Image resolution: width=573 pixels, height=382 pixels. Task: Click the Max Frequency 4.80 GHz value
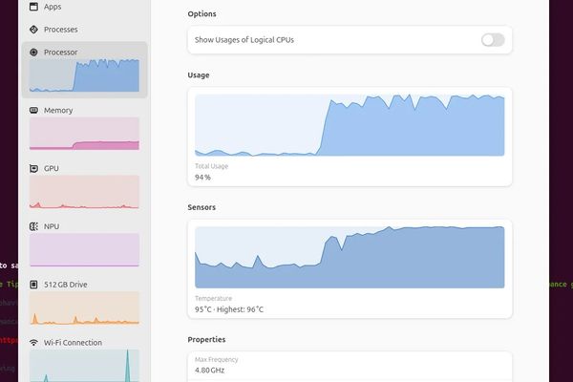[210, 371]
